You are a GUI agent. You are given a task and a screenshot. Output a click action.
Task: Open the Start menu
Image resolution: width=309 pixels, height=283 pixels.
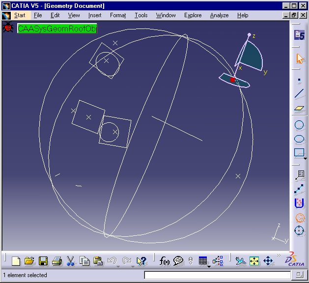20,15
